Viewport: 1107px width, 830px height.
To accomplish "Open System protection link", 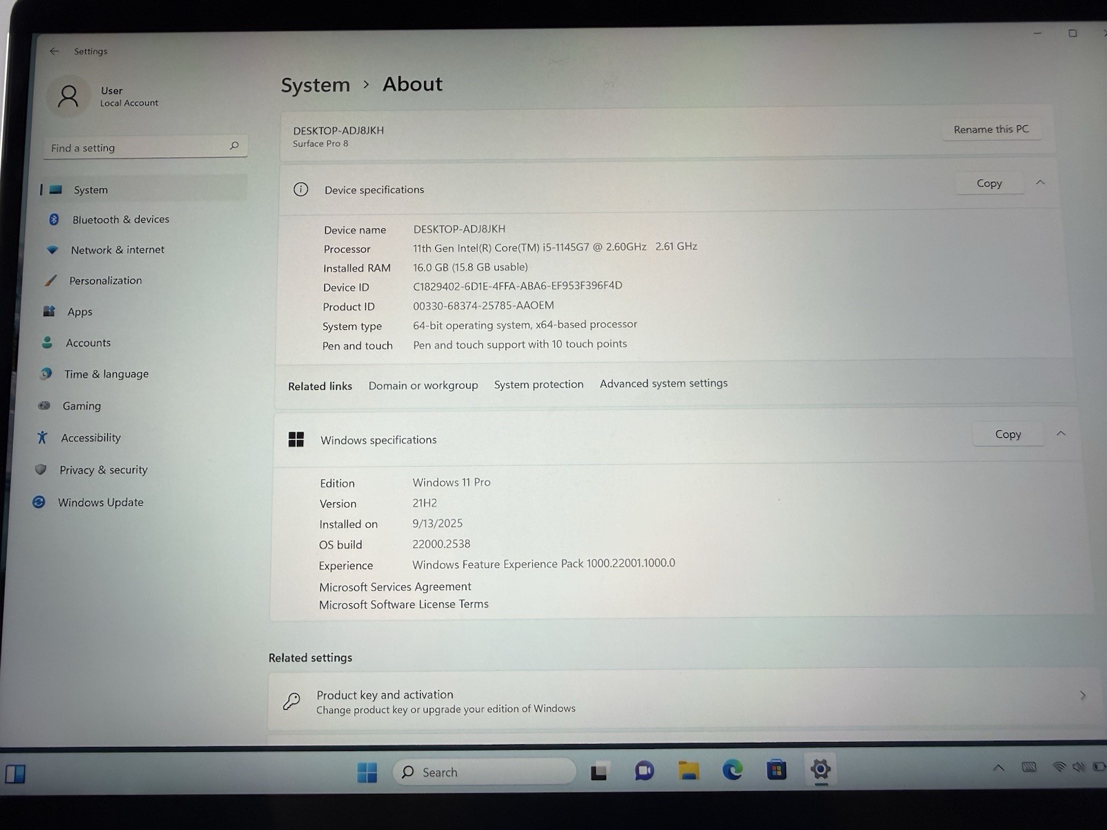I will [x=538, y=384].
